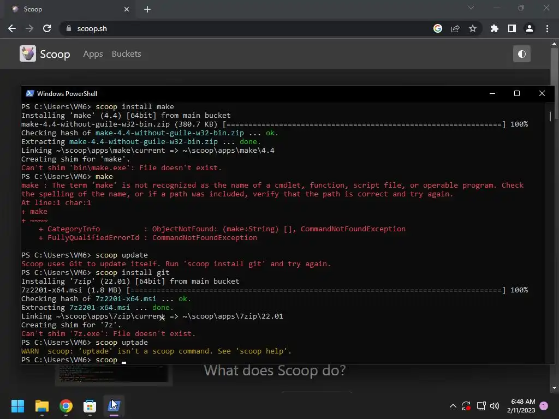Click the PowerShell icon in the title bar
The height and width of the screenshot is (419, 559).
30,93
